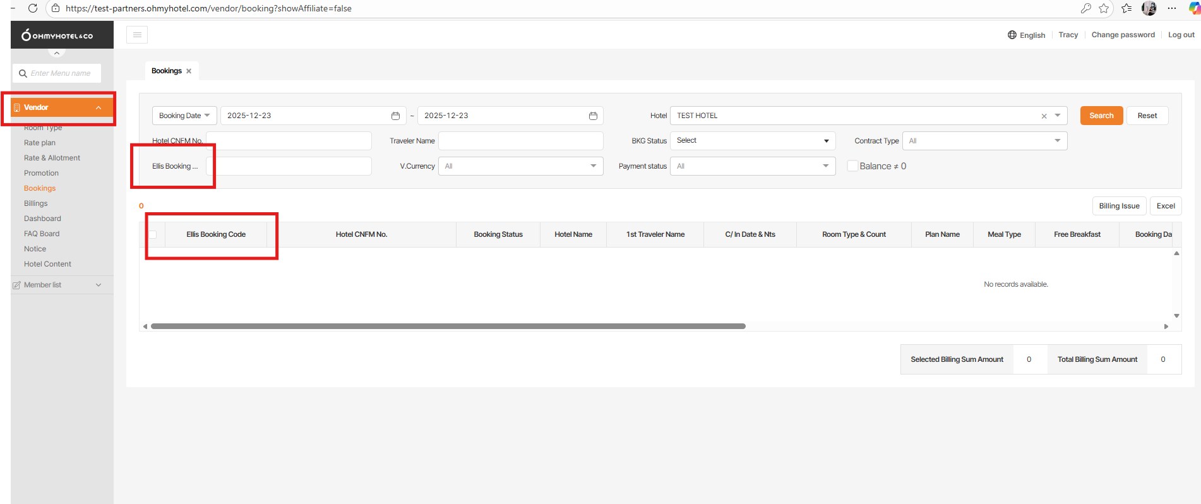The height and width of the screenshot is (504, 1201).
Task: Select the Bookings tab
Action: coord(167,71)
